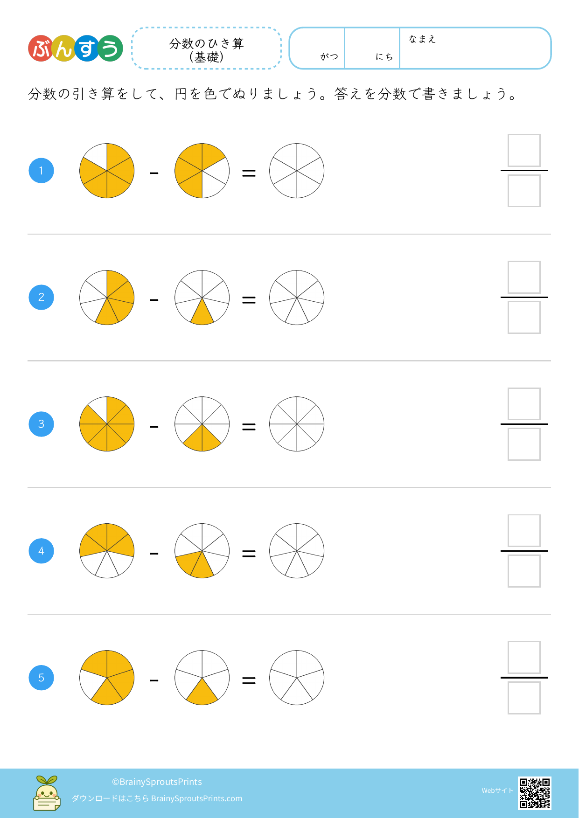
Task: Click the sprout mascot icon
Action: click(47, 793)
